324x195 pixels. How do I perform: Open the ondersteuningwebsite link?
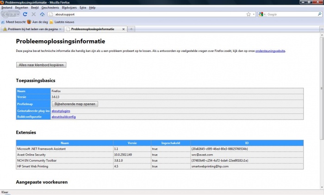pyautogui.click(x=270, y=51)
